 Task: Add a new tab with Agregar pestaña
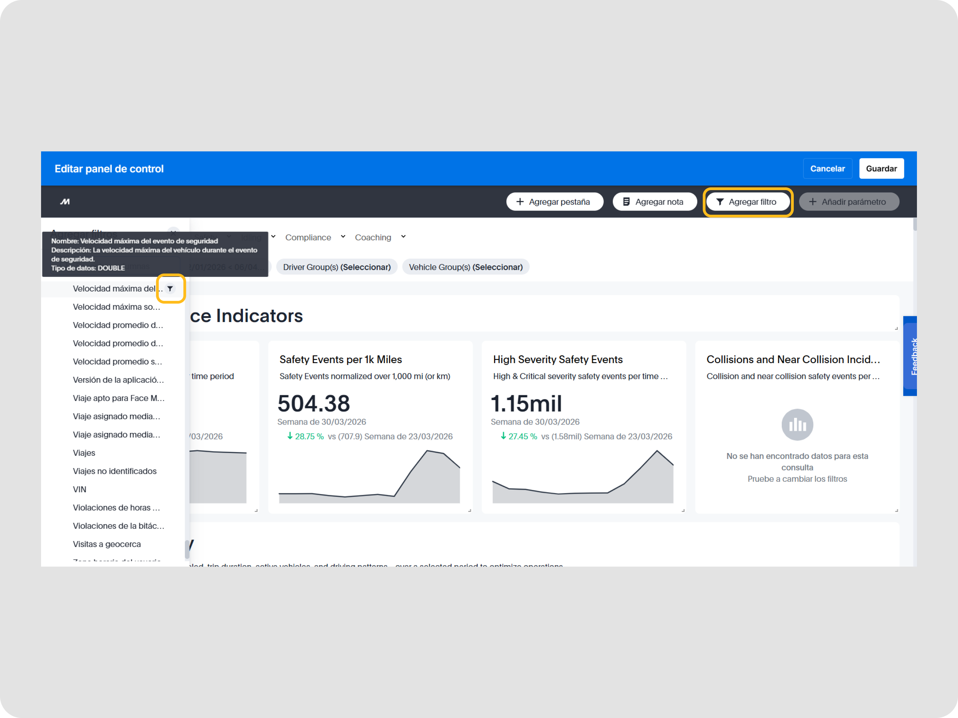tap(554, 202)
